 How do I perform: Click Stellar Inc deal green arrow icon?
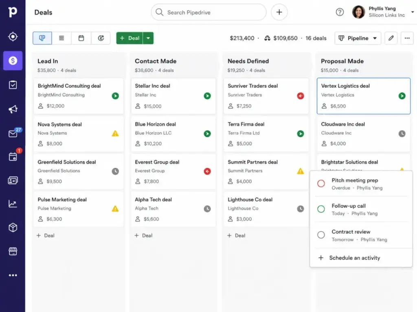click(x=207, y=96)
